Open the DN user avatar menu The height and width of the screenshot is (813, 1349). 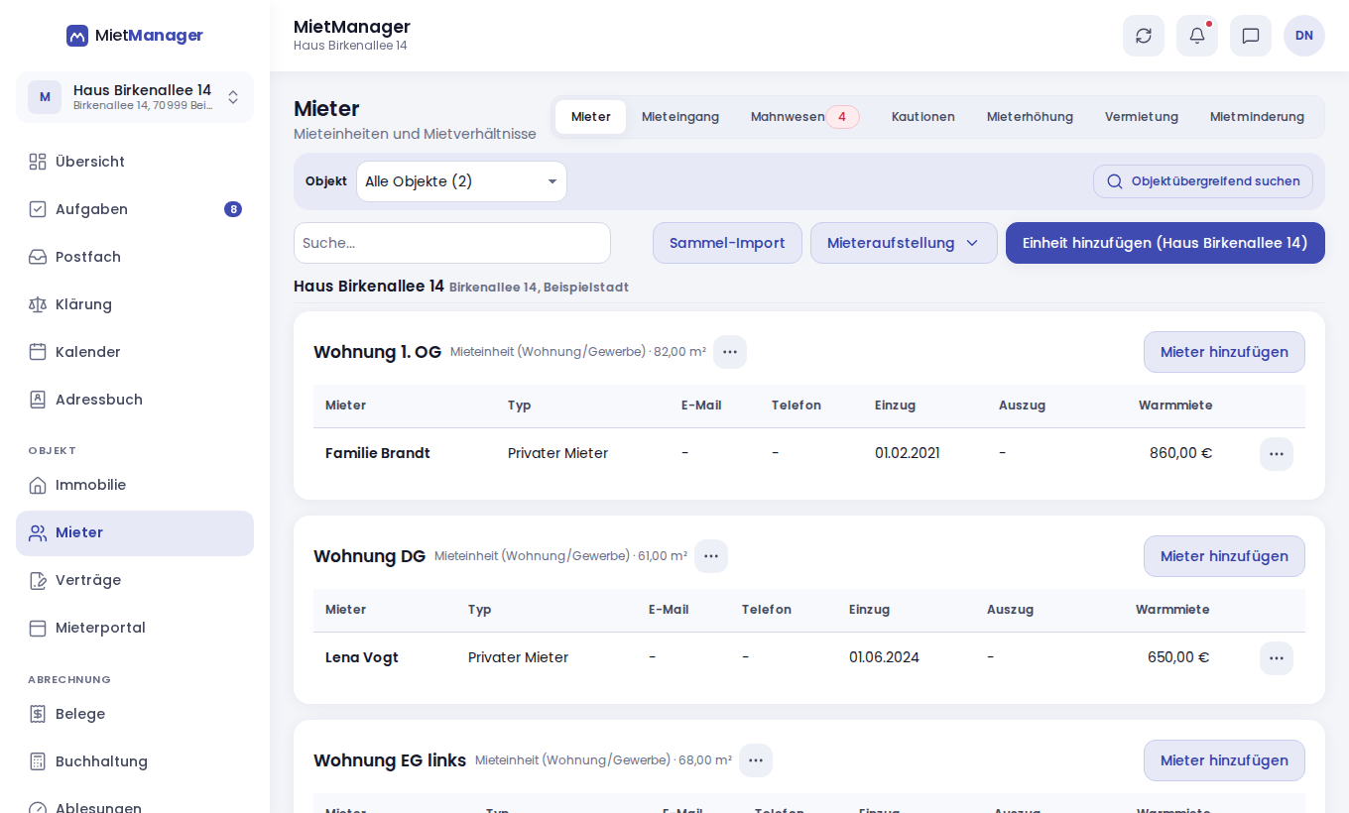coord(1304,36)
